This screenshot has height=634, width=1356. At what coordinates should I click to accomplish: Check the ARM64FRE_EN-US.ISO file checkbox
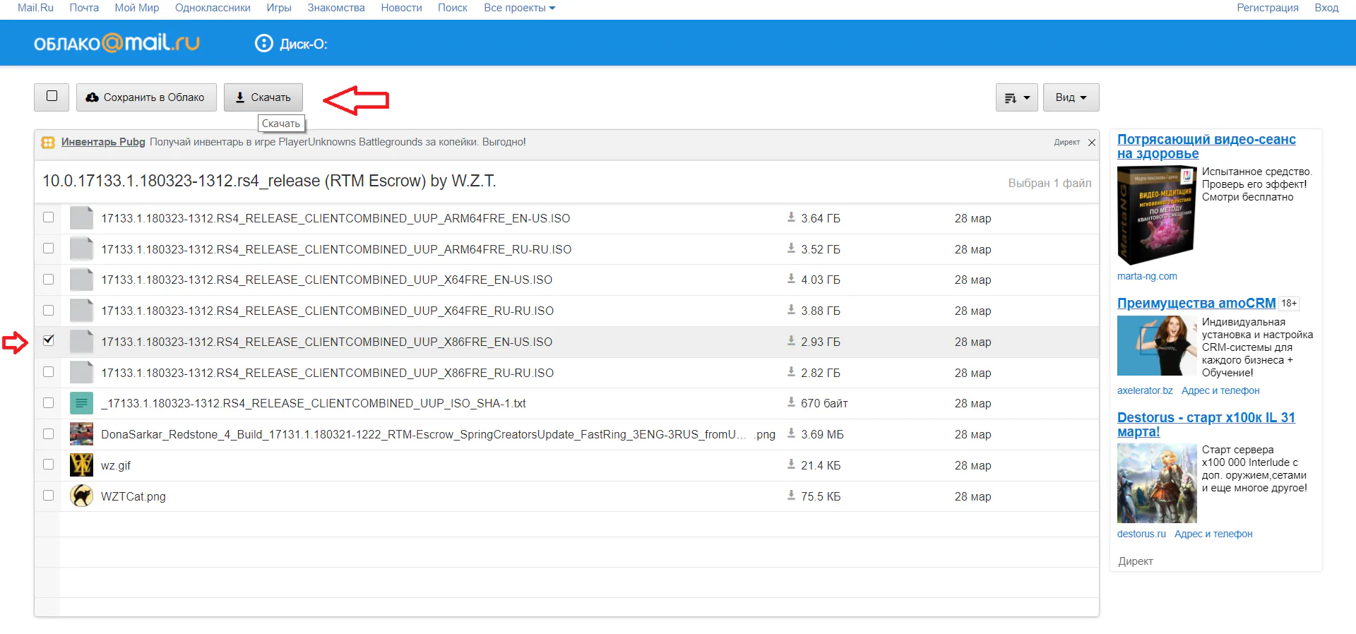click(48, 217)
